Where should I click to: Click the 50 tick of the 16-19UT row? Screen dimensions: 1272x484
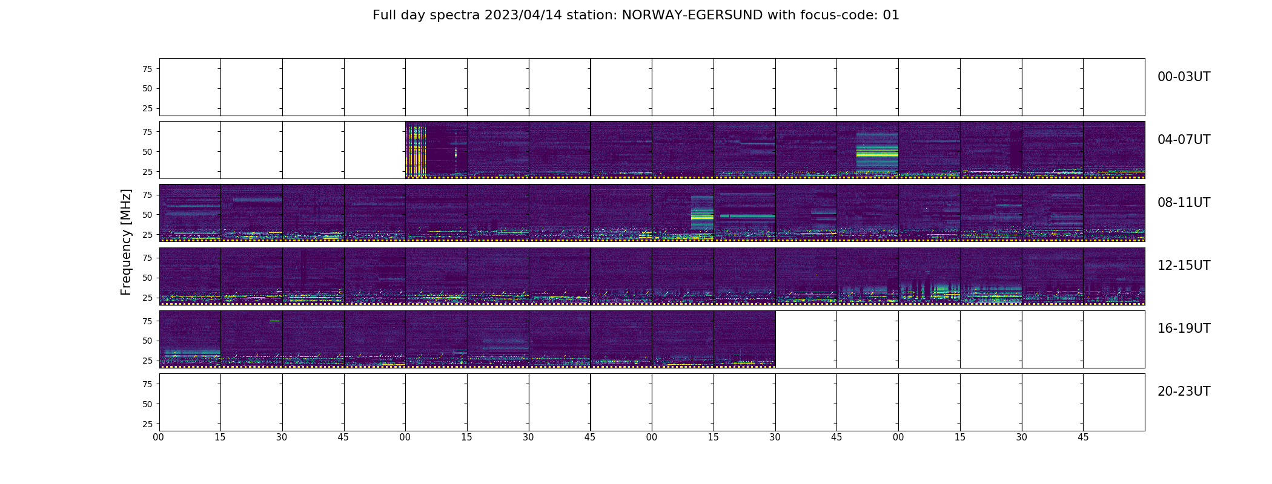coord(147,341)
